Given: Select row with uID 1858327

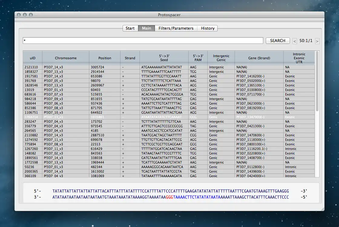Looking at the screenshot, I should pos(169,72).
